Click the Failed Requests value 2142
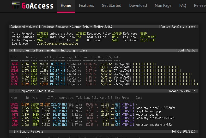 [40, 40]
